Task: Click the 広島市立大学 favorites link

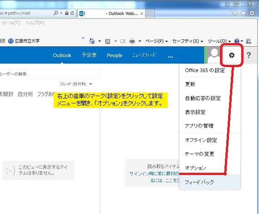Action: (24, 41)
